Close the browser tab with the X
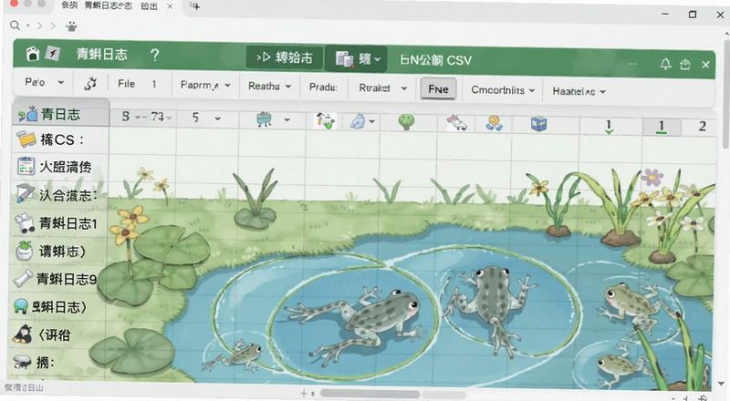 [x=170, y=6]
